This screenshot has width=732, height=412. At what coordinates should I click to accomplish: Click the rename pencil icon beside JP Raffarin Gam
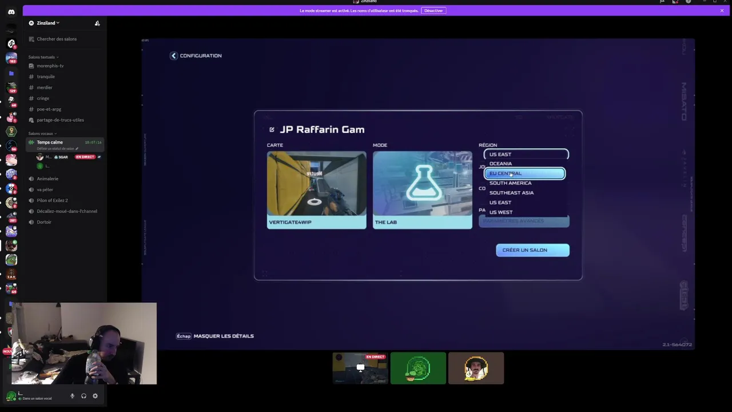(272, 130)
